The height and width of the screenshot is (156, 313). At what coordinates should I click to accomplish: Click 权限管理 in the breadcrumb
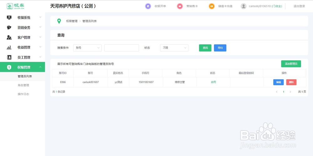72,21
